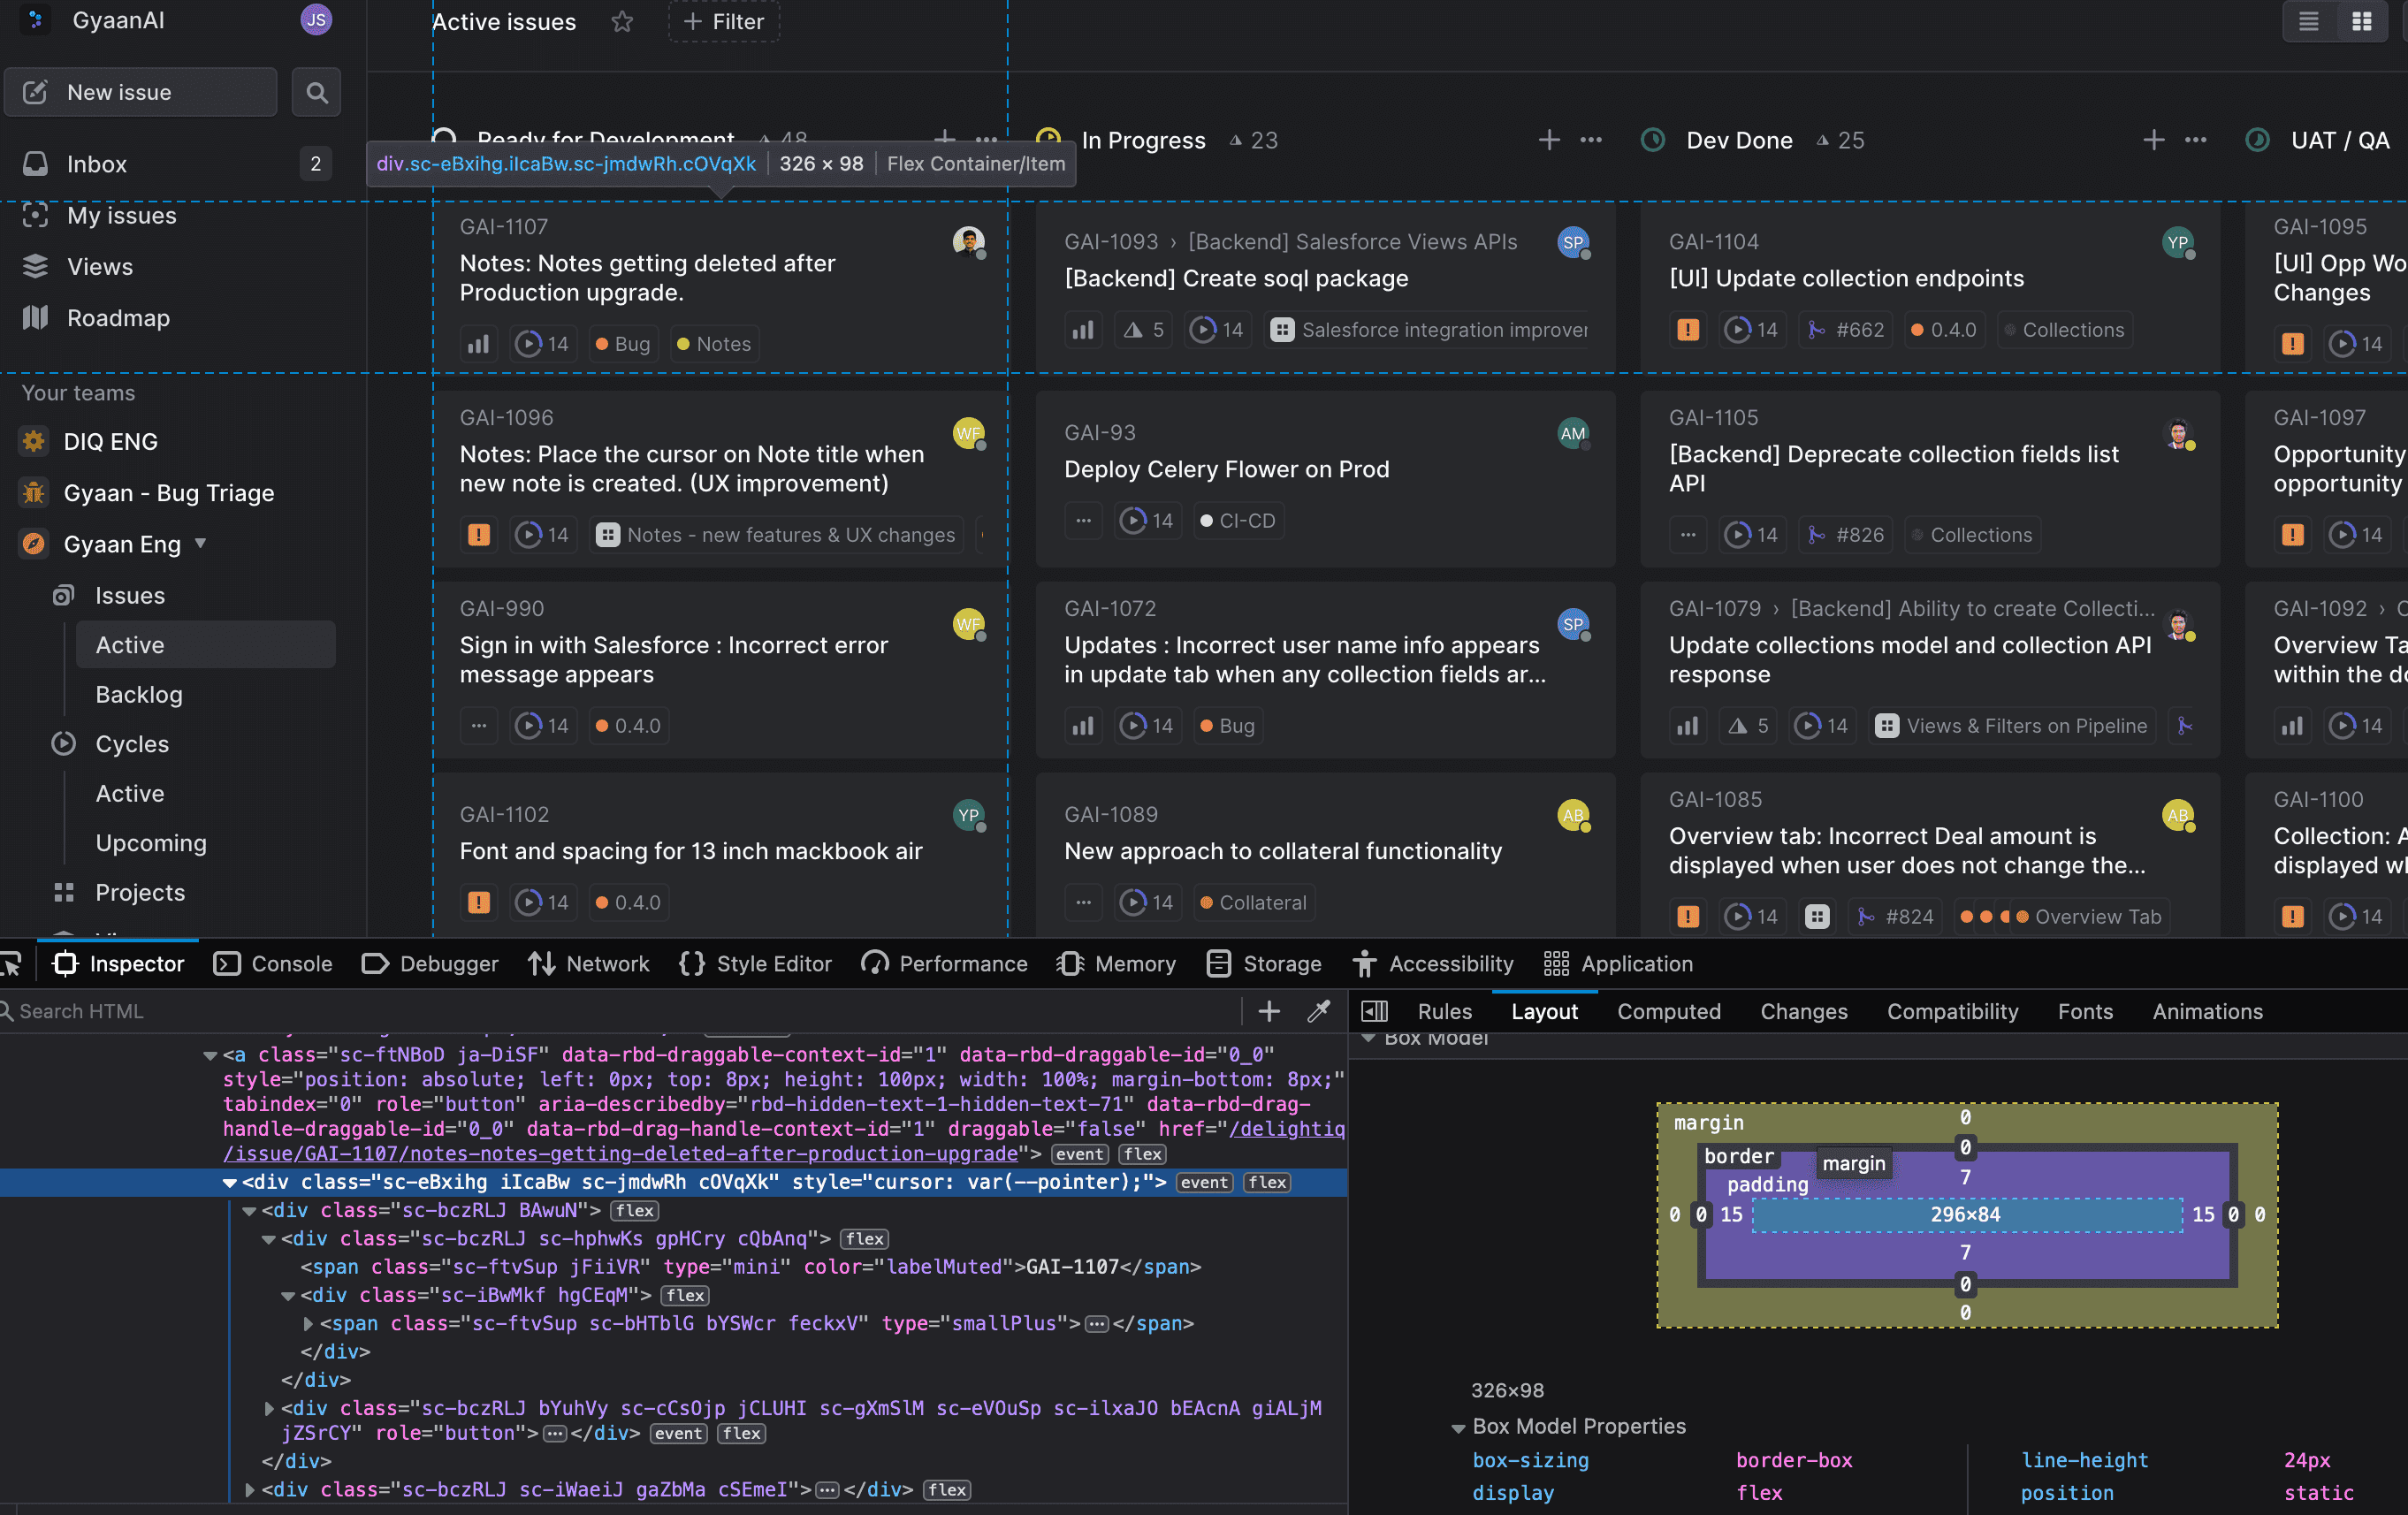Screen dimensions: 2408x1515
Task: Add a Filter to Active issues
Action: coord(723,22)
